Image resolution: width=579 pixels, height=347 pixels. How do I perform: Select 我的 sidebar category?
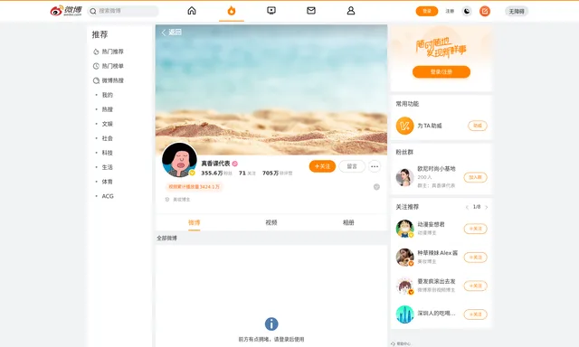[108, 95]
